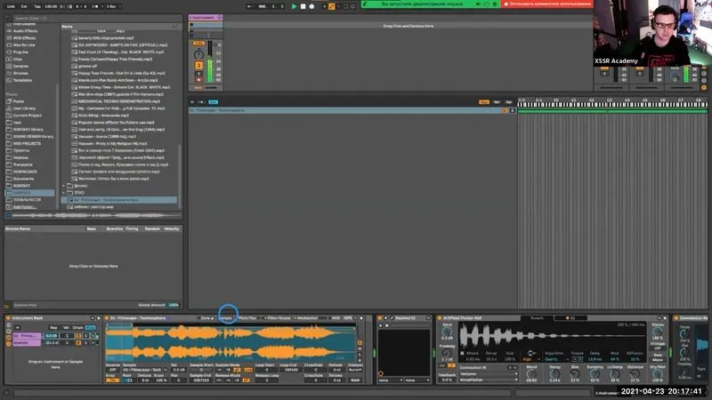This screenshot has width=712, height=400.
Task: Select the groove.aif file
Action: tap(87, 66)
